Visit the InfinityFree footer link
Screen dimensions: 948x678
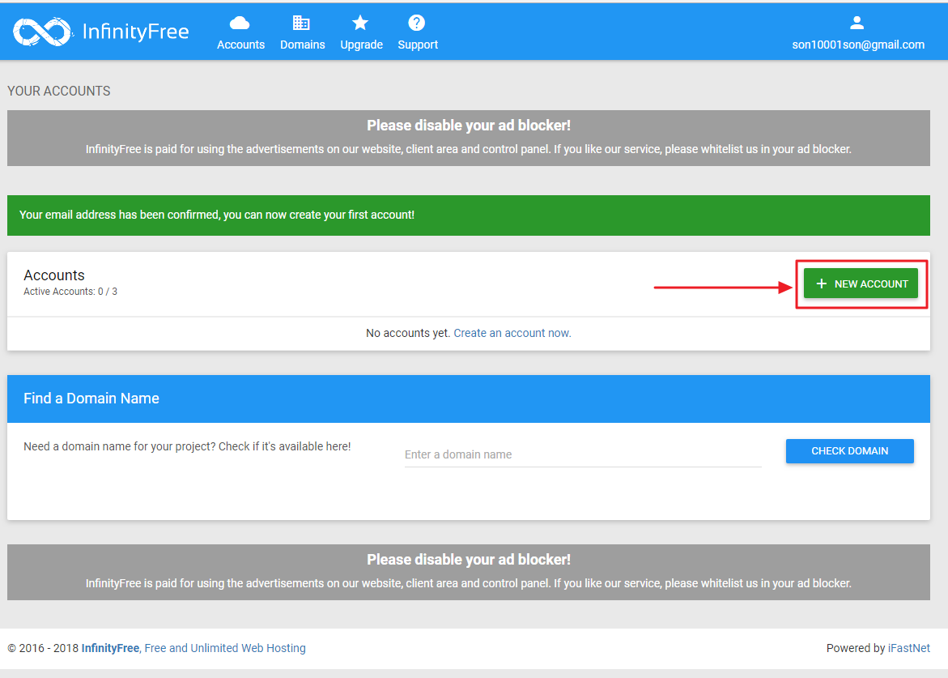click(109, 647)
